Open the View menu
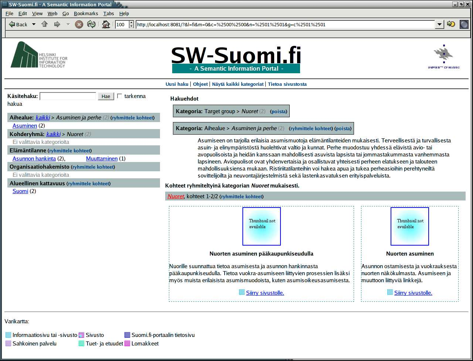This screenshot has width=473, height=361. (37, 13)
